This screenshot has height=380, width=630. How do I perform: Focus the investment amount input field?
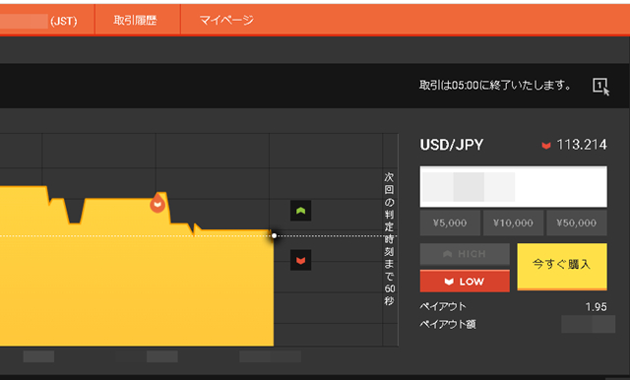tap(514, 187)
